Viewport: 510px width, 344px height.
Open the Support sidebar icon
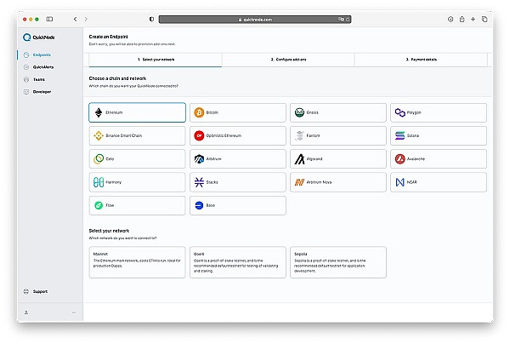26,291
